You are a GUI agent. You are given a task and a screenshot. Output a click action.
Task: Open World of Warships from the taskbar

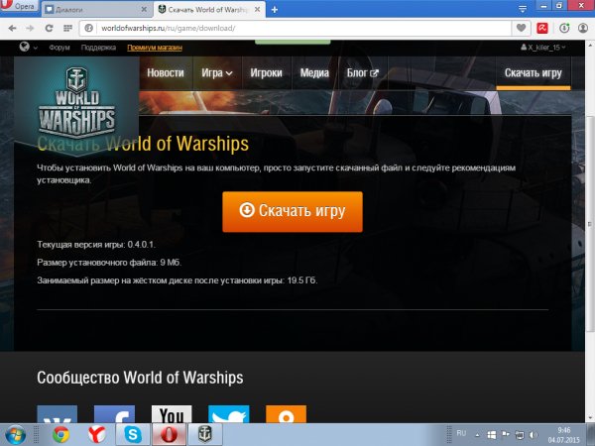click(x=205, y=435)
